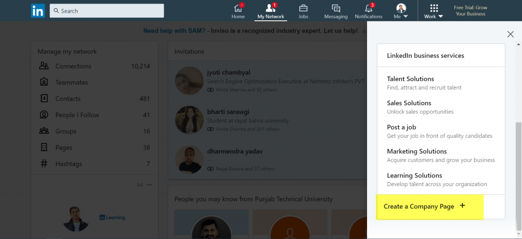Open the Jobs briefcase icon
The height and width of the screenshot is (239, 522).
303,8
